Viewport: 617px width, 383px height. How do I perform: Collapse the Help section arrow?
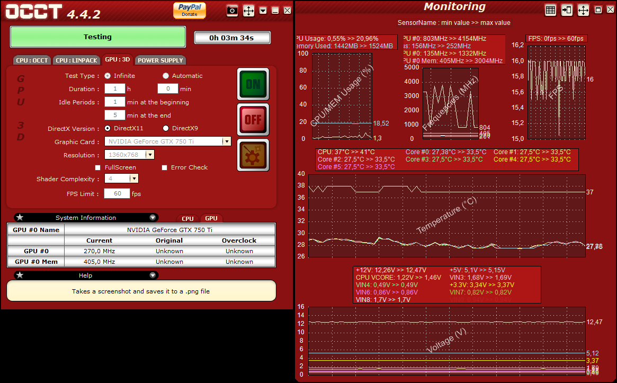[153, 275]
